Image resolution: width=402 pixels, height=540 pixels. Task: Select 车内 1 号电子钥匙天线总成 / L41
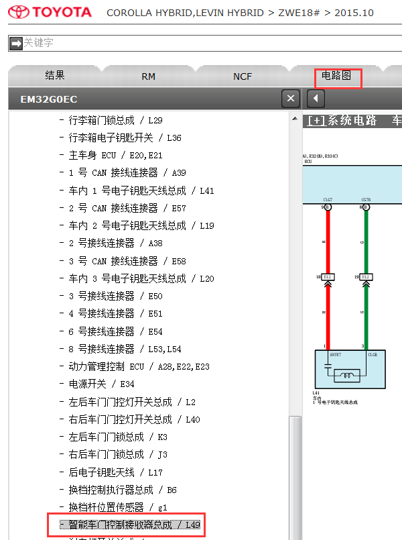point(141,191)
